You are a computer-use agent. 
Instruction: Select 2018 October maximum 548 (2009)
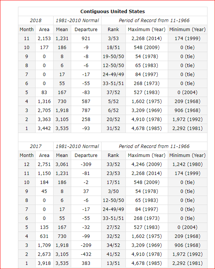click(x=146, y=48)
